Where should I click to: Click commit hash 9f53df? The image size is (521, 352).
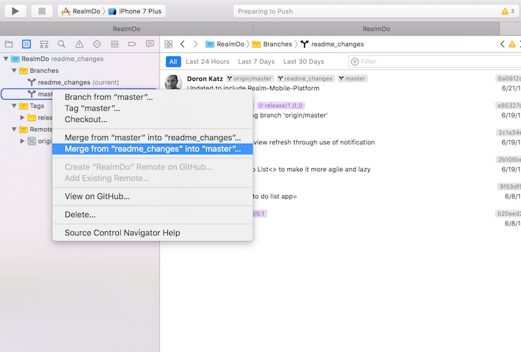pos(509,187)
